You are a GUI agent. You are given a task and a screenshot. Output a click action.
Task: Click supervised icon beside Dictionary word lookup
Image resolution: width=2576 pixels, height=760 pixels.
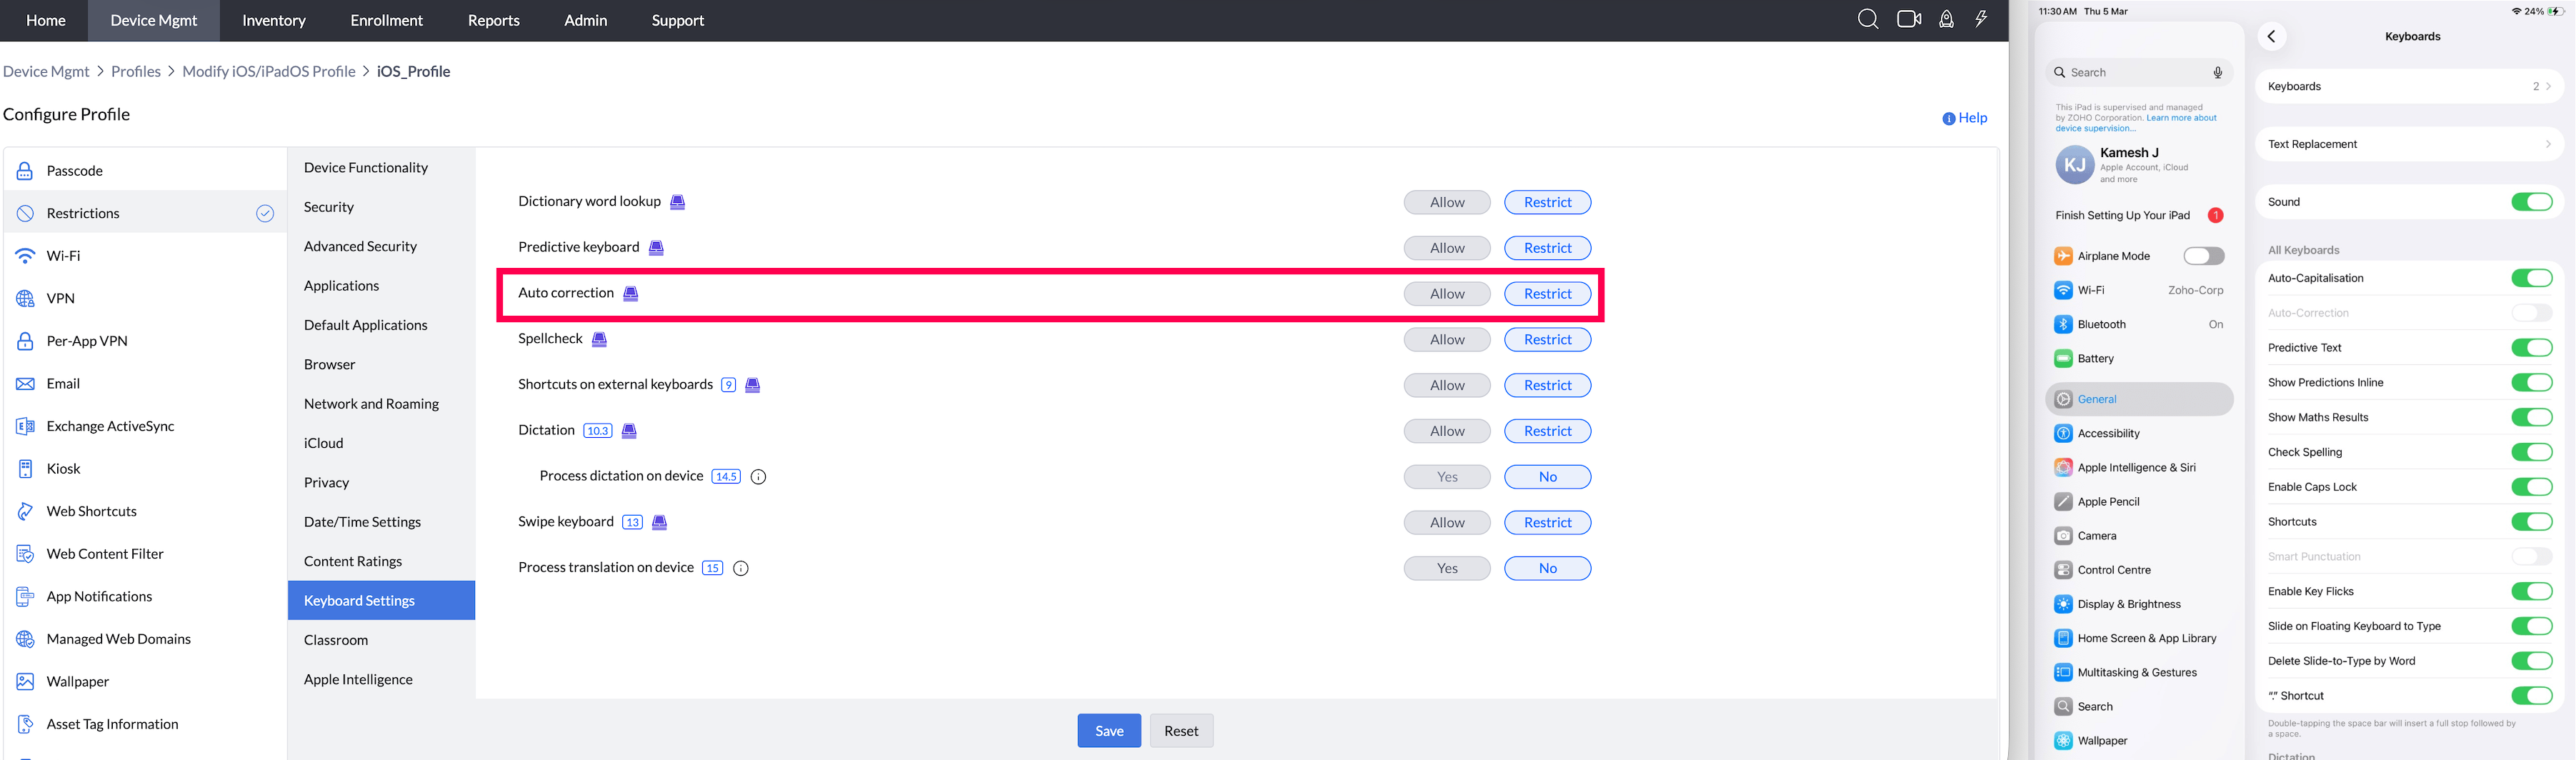coord(677,202)
